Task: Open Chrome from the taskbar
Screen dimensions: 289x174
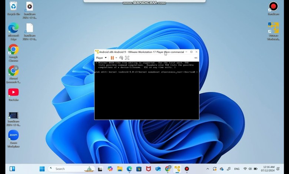Action: 168,169
